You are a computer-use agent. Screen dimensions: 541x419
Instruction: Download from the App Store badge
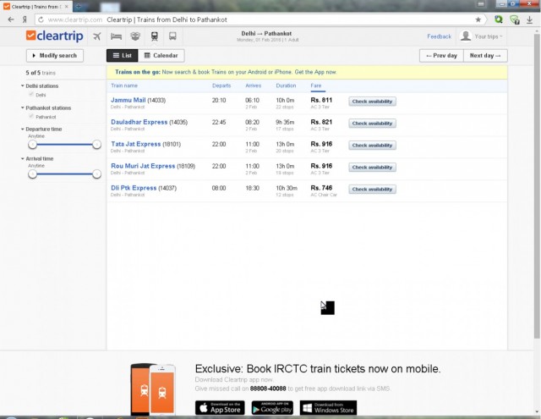tap(220, 408)
